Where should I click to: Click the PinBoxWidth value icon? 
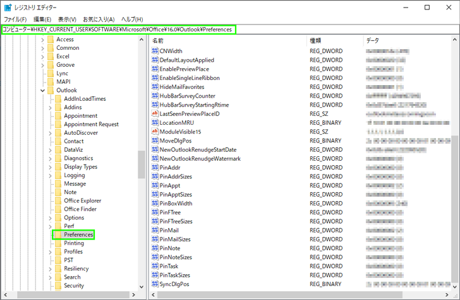pyautogui.click(x=155, y=203)
